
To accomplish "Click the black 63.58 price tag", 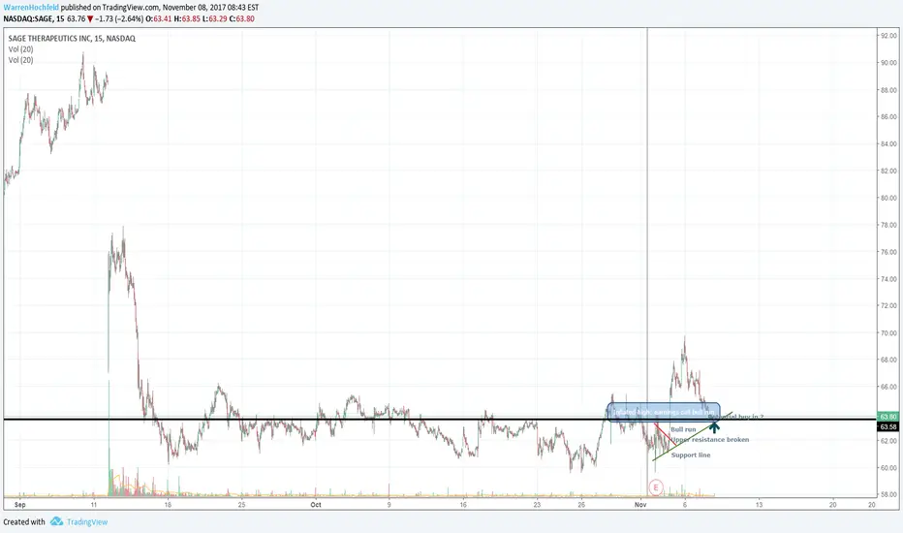I will (888, 427).
